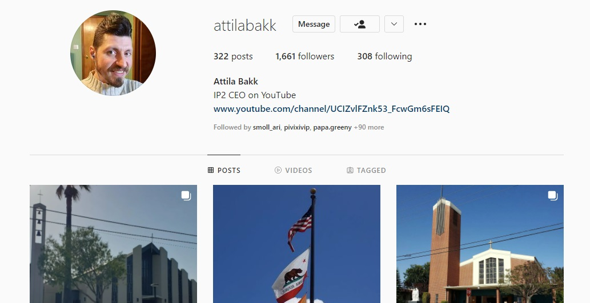Click the Message button
This screenshot has height=303, width=590.
pyautogui.click(x=314, y=24)
